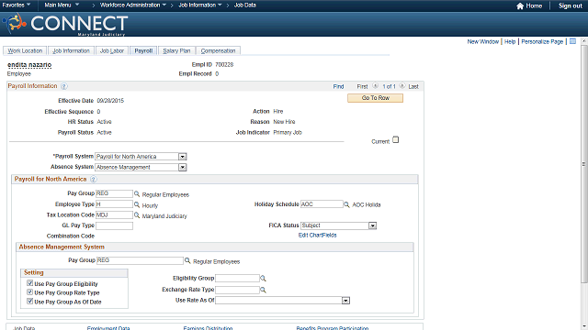
Task: Toggle the Current checkbox
Action: [x=396, y=140]
